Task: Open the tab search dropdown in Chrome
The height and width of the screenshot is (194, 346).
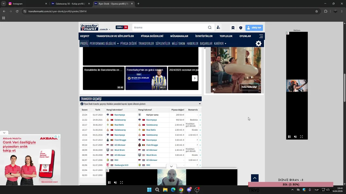Action: (4, 4)
